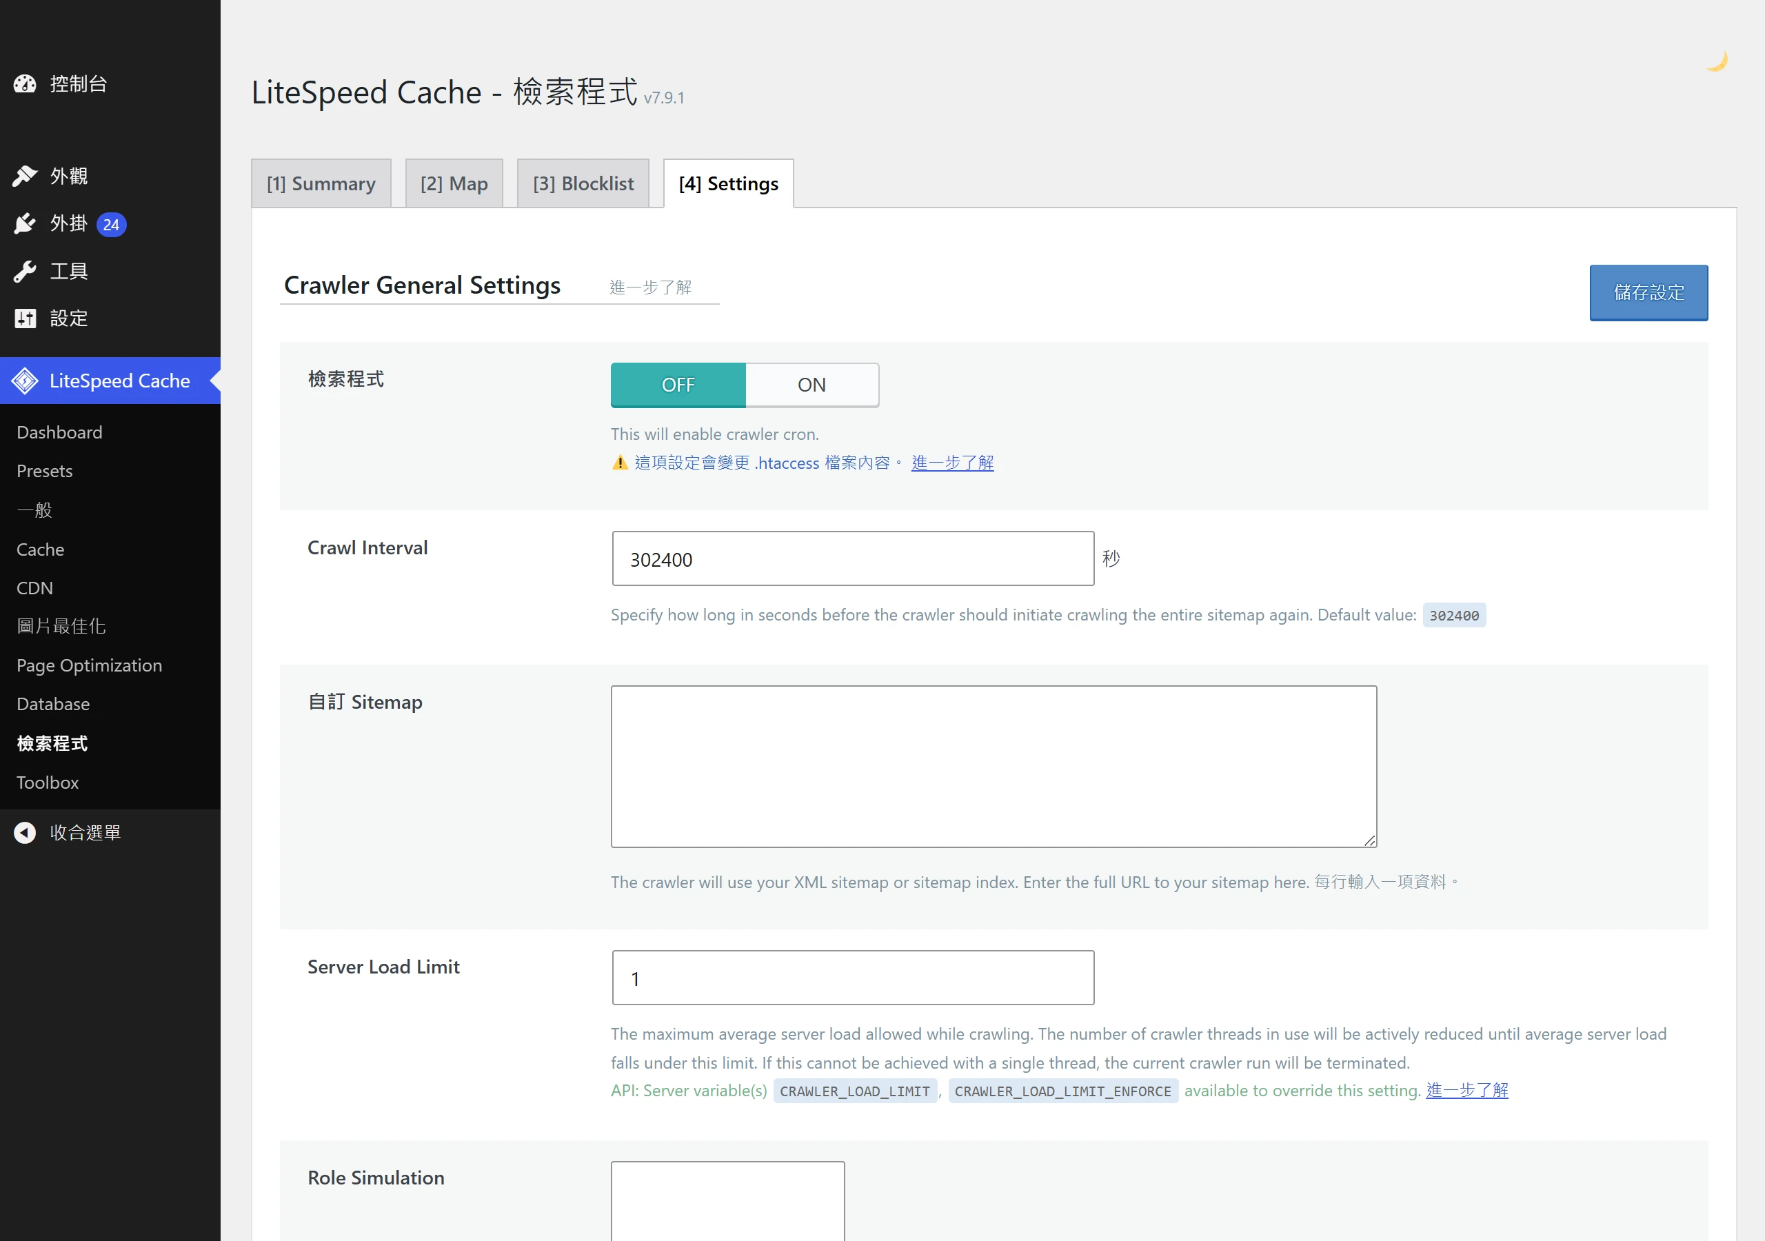The height and width of the screenshot is (1241, 1765).
Task: Open the [2] Map tab
Action: click(454, 184)
